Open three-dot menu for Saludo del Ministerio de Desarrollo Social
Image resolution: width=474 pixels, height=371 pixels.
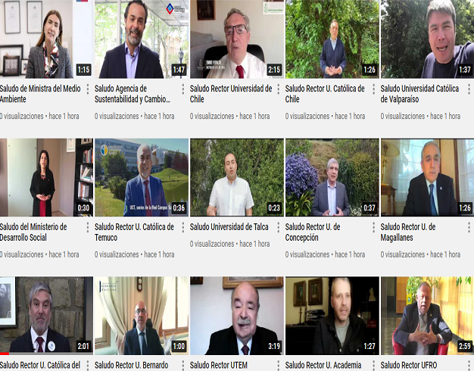pos(88,227)
